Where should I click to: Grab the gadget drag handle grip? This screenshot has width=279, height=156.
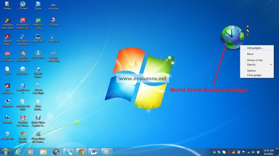tap(247, 35)
